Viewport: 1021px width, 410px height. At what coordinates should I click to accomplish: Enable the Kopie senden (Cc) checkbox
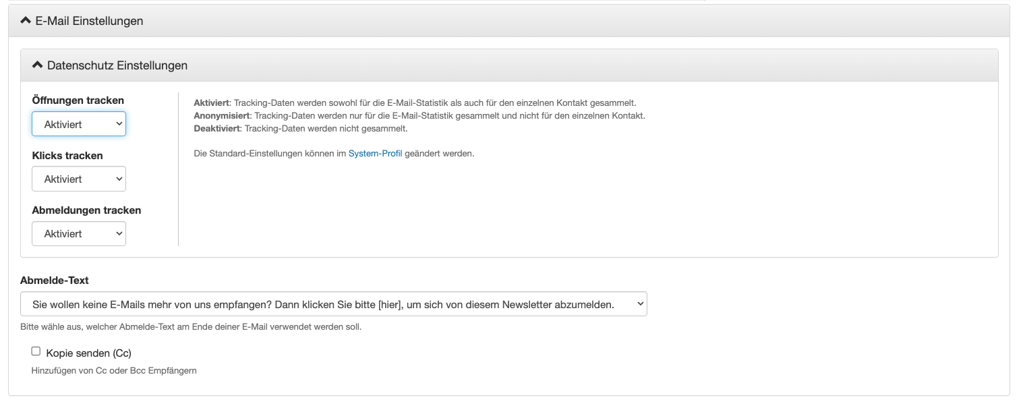[36, 350]
